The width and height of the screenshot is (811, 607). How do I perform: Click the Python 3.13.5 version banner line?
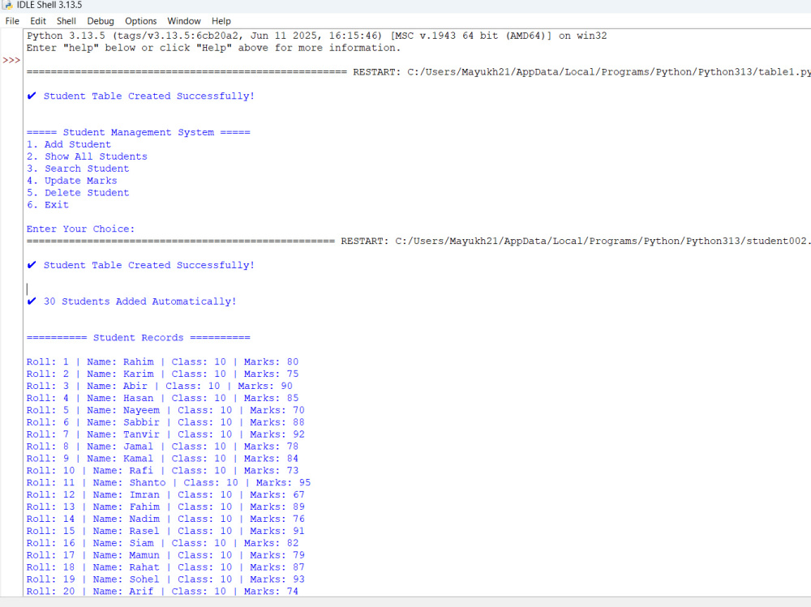click(316, 36)
